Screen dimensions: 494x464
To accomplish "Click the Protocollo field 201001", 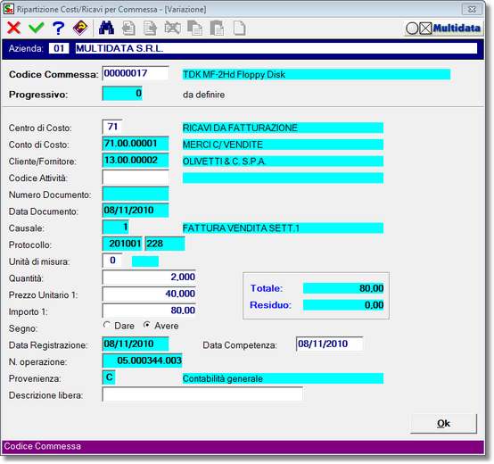I will pyautogui.click(x=122, y=244).
